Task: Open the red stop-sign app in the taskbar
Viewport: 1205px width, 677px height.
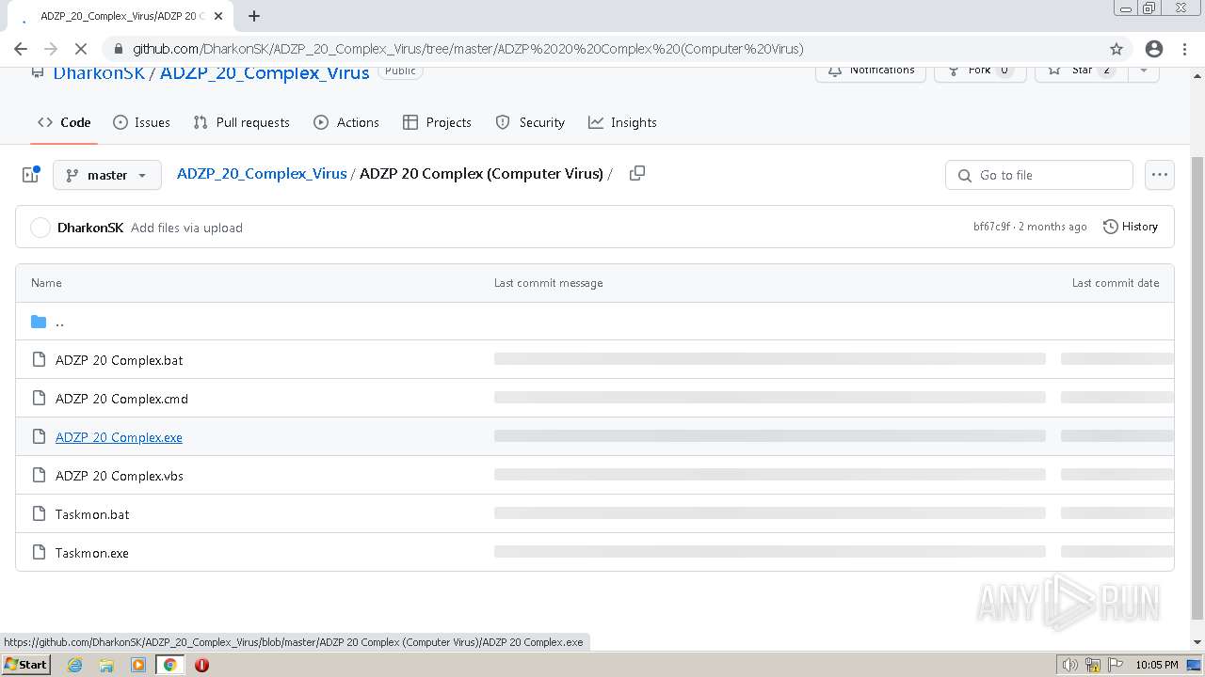Action: point(201,665)
